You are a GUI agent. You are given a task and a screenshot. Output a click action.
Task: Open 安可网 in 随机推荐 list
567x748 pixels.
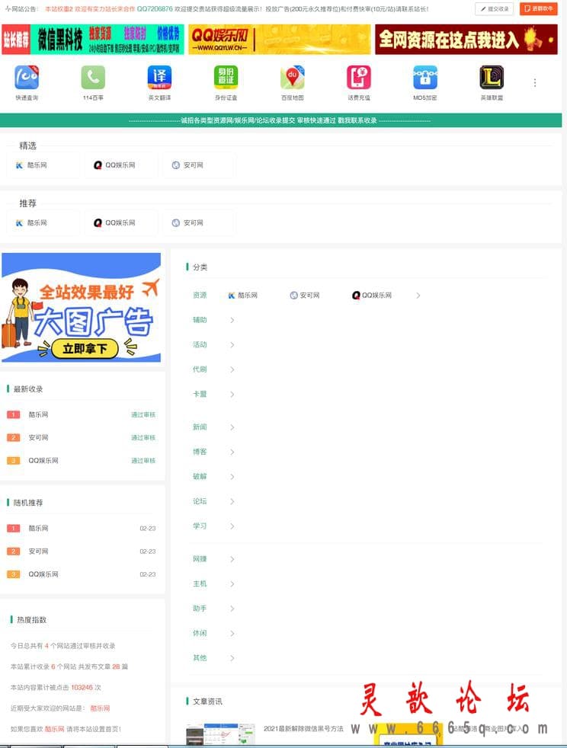click(x=38, y=551)
